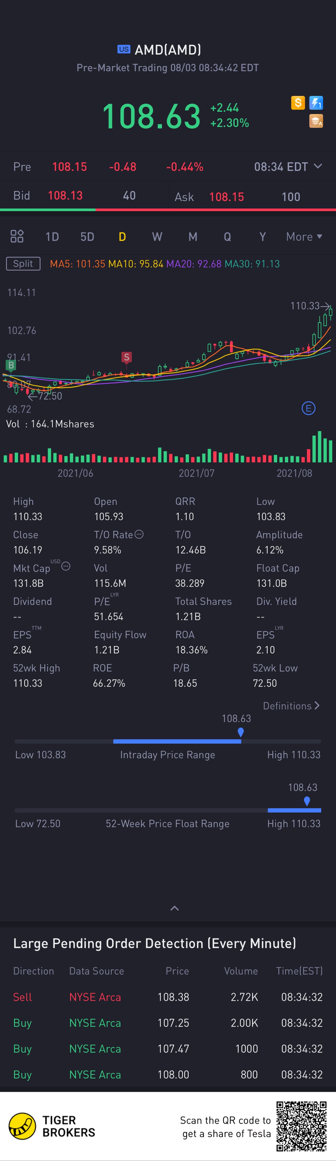Tap the Data Source column header
The image size is (336, 1161).
(96, 971)
